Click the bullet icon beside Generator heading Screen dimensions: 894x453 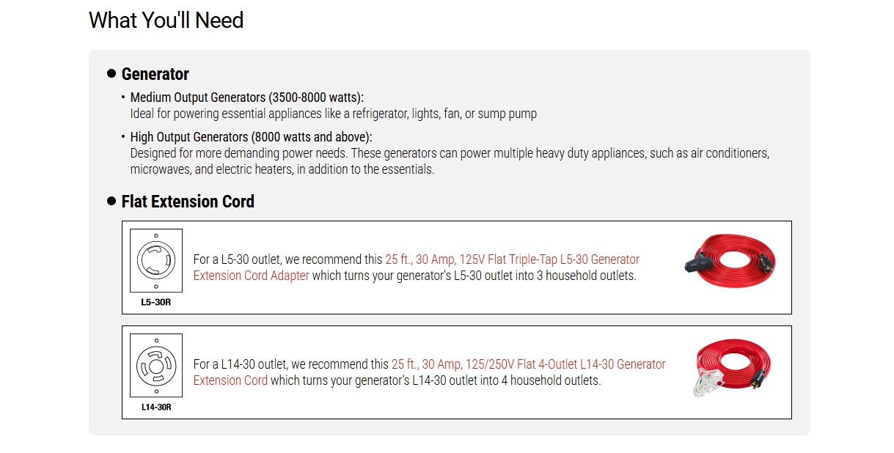(x=111, y=73)
